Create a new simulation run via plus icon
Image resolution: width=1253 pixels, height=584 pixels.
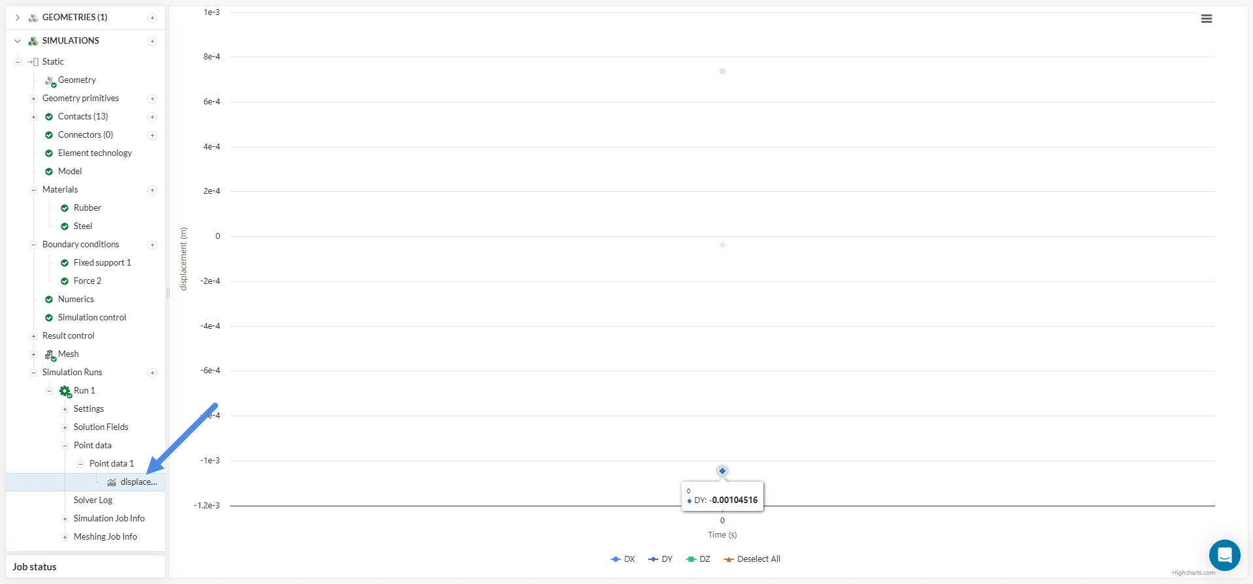click(x=152, y=373)
